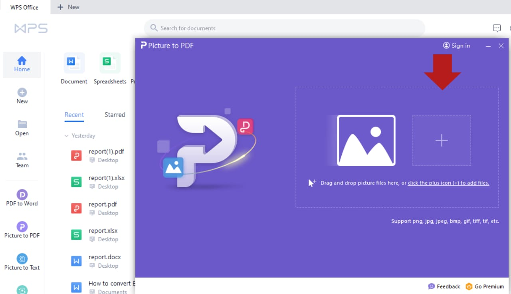This screenshot has height=294, width=511.
Task: Click the Word icon beside report.docx
Action: pyautogui.click(x=76, y=261)
